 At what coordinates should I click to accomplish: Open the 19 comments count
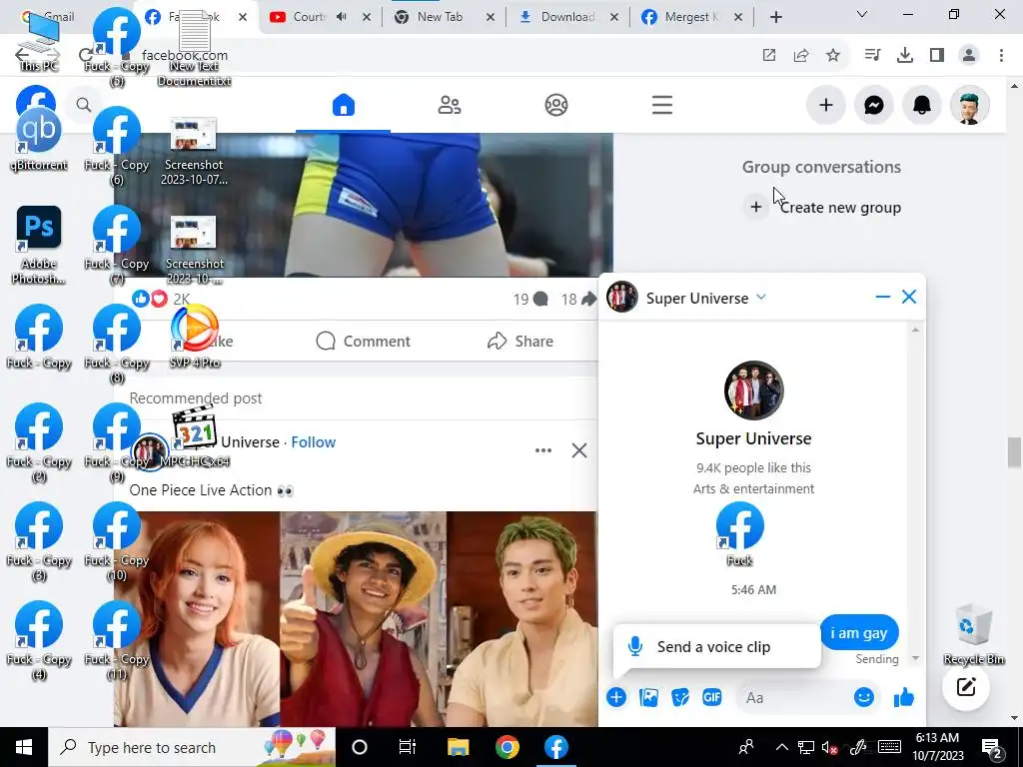click(529, 299)
